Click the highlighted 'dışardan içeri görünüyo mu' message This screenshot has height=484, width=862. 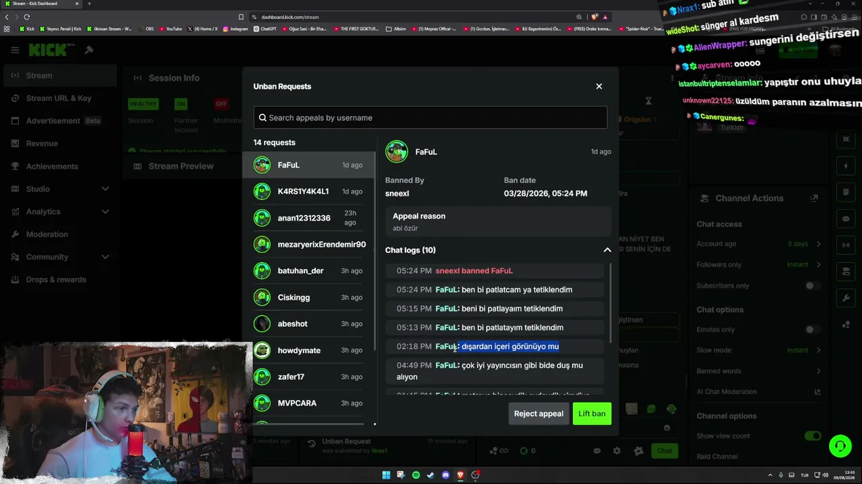(510, 346)
